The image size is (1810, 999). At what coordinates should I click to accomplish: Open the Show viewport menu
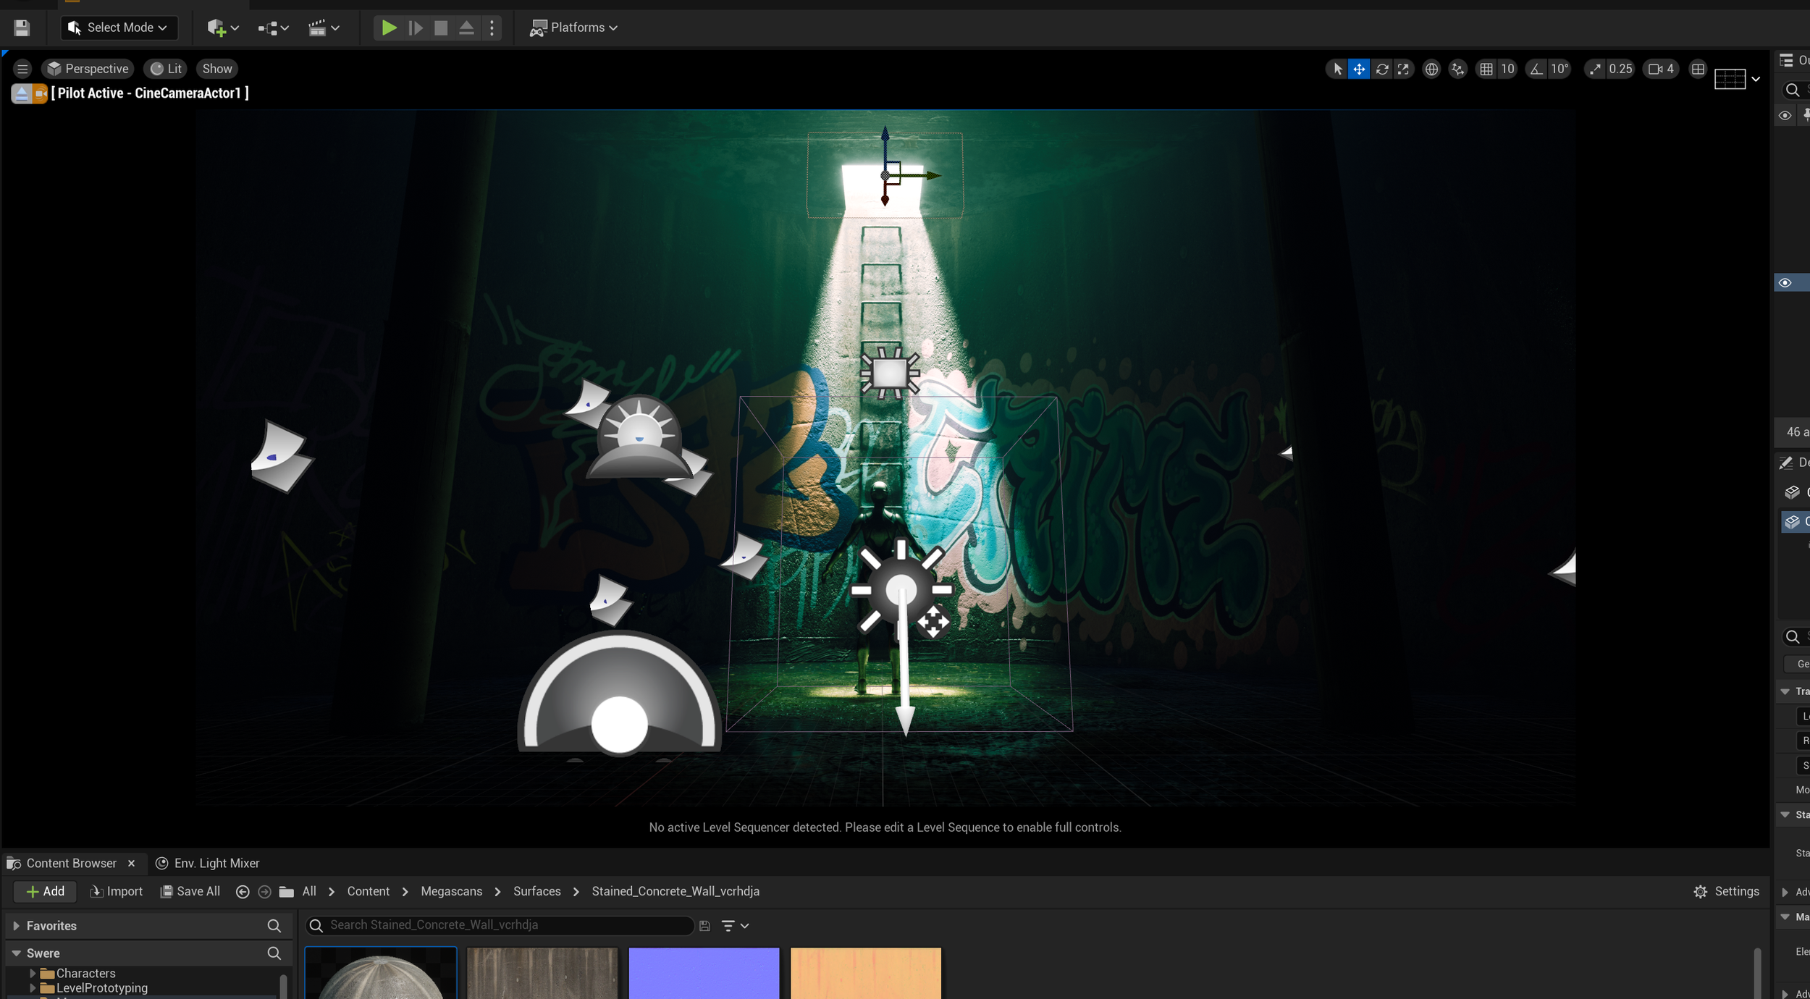tap(216, 69)
